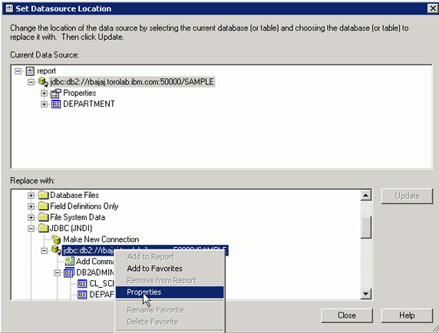Click the Close button
The height and width of the screenshot is (333, 439).
click(347, 315)
